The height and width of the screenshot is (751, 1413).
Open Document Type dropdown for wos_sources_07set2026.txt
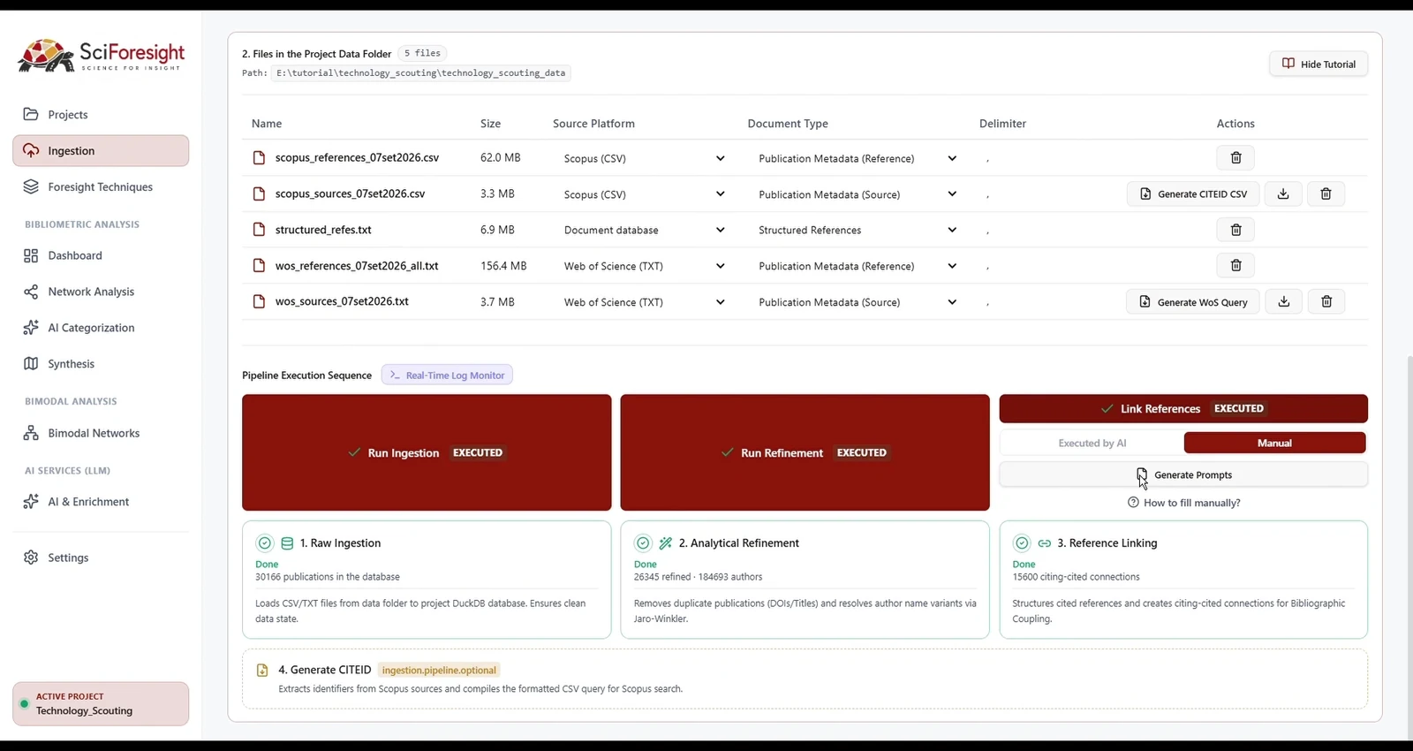(858, 302)
